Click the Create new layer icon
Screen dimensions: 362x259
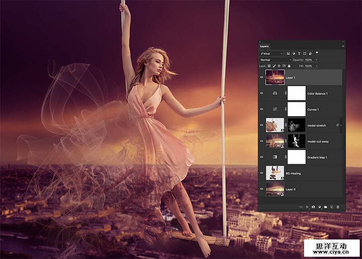tap(331, 206)
